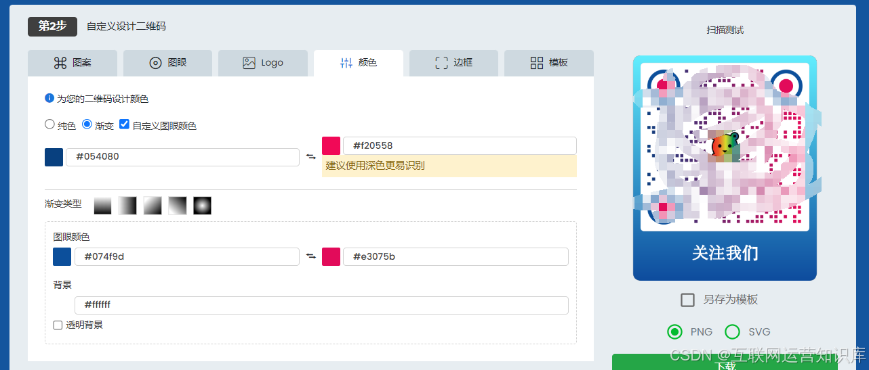Open the #e3075b eye color swatch
The width and height of the screenshot is (869, 370).
pyautogui.click(x=331, y=256)
